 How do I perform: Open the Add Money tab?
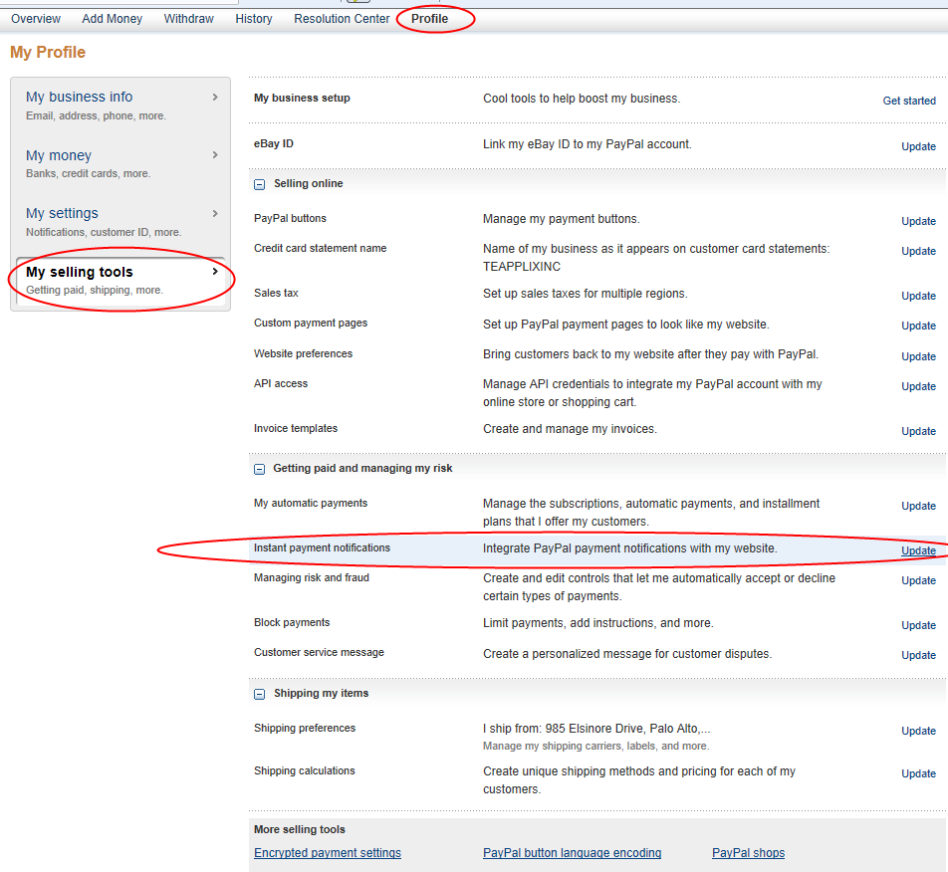point(113,19)
